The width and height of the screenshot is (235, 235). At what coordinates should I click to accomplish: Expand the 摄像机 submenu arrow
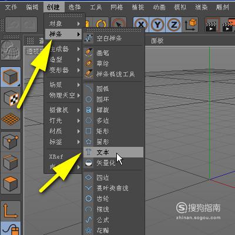[x=79, y=110]
